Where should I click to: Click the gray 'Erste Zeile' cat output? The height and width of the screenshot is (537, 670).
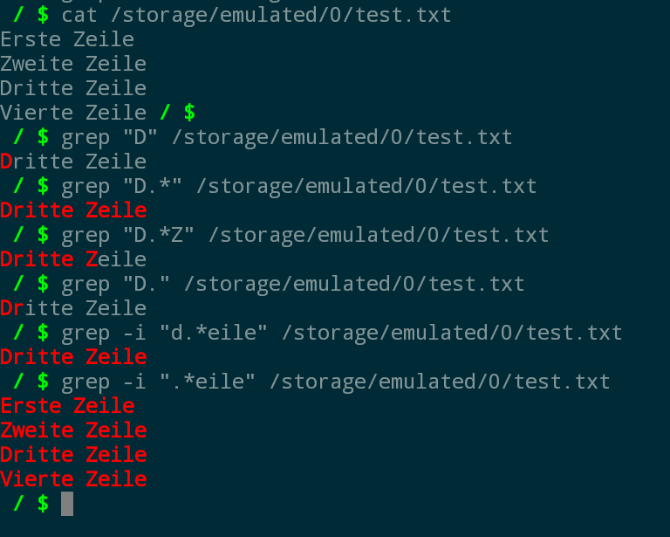coord(67,39)
